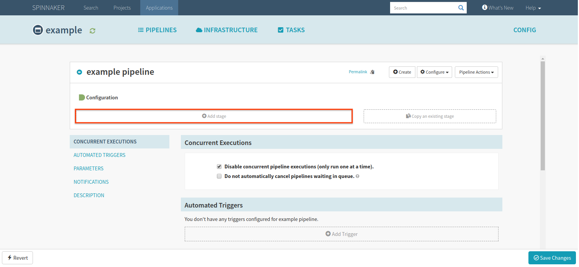Go to the Infrastructure tab
Screen dimensions: 579x267
click(226, 30)
